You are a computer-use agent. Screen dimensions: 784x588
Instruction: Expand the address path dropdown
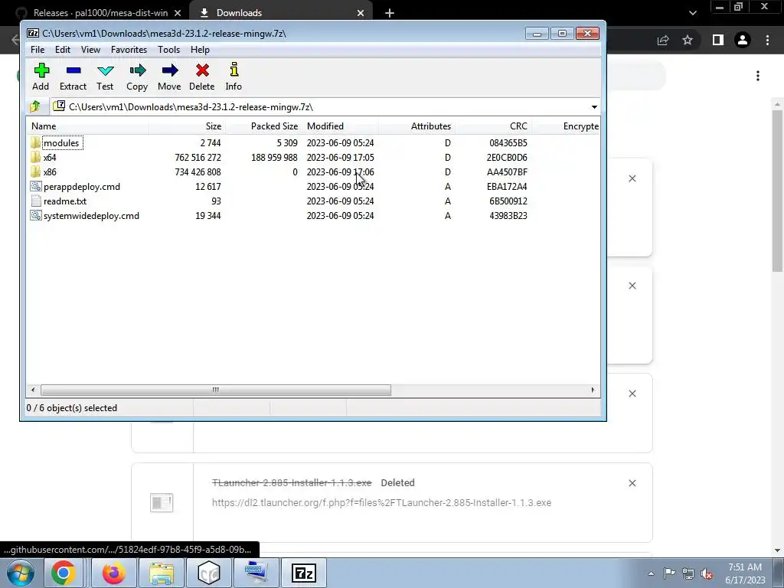594,107
